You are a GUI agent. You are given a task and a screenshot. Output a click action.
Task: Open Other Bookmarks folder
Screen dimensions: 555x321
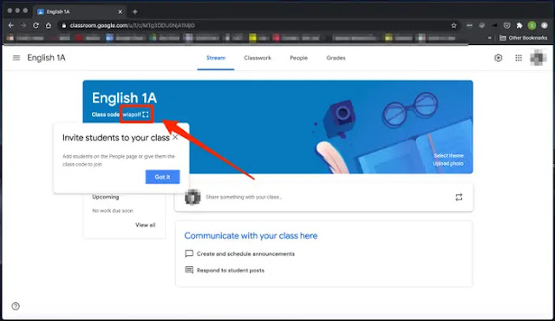click(523, 37)
